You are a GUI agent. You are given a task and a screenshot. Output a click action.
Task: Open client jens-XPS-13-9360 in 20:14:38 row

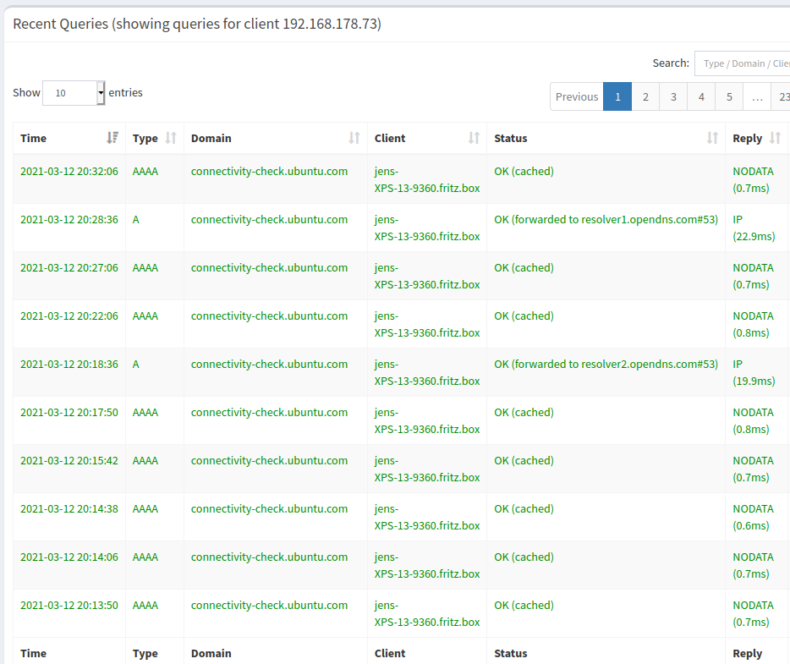[427, 518]
